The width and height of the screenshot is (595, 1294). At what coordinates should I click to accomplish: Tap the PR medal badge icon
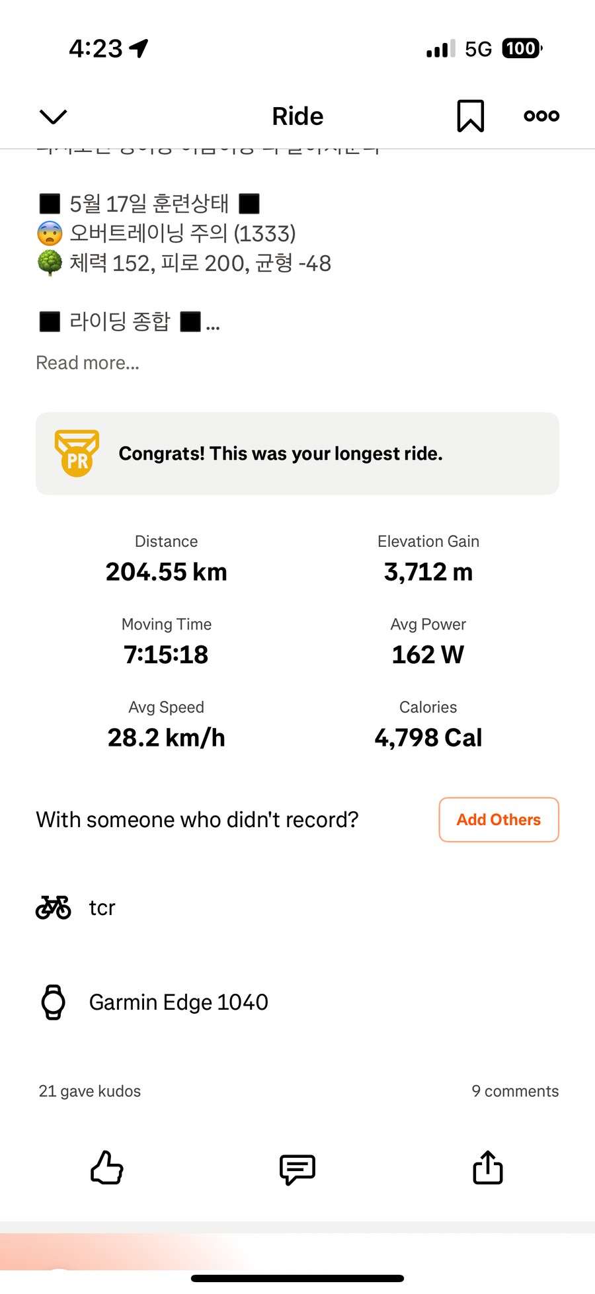[77, 454]
